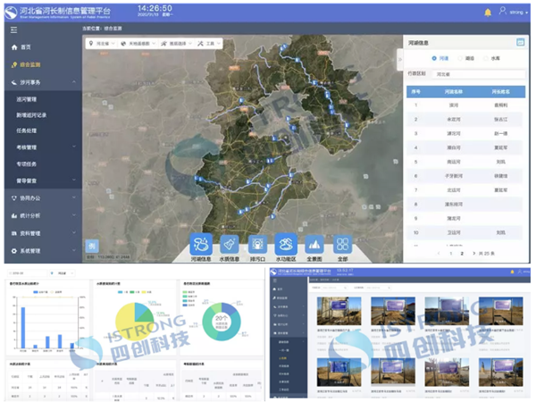Click the notification bell icon
This screenshot has width=536, height=402.
[488, 13]
